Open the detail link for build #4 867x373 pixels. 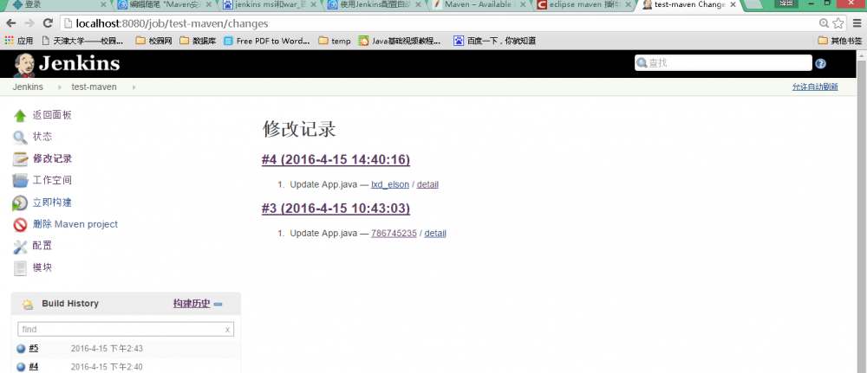(427, 184)
